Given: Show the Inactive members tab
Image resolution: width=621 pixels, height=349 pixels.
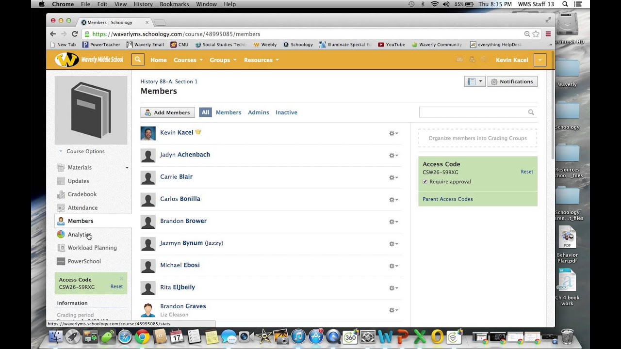Looking at the screenshot, I should coord(286,112).
